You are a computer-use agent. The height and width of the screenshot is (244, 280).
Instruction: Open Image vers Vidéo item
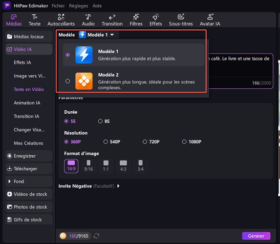click(30, 76)
